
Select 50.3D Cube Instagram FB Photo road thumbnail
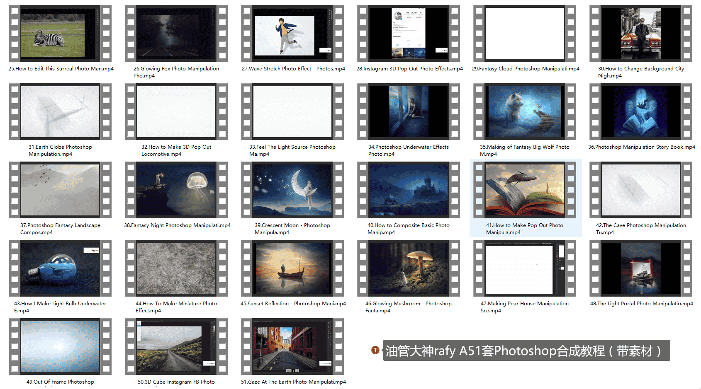pos(176,346)
